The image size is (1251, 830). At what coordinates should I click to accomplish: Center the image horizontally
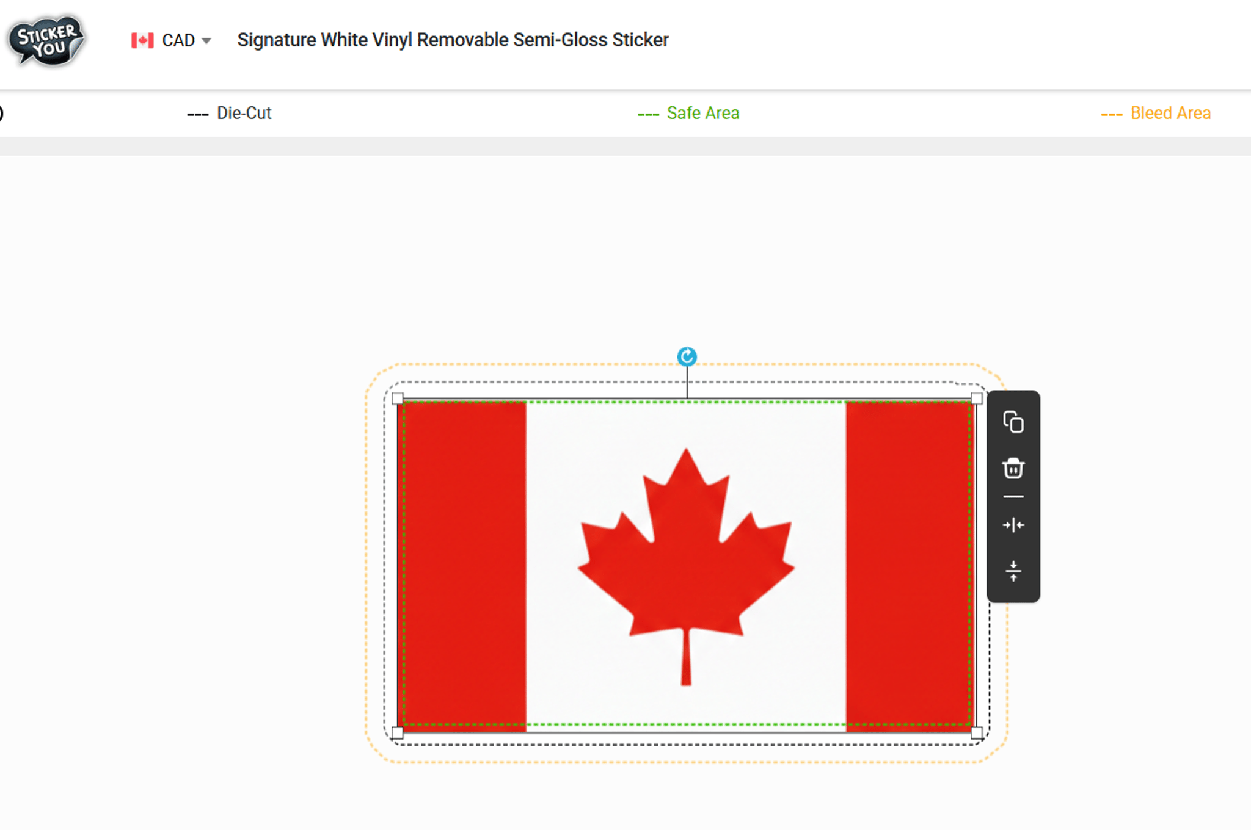coord(1013,525)
